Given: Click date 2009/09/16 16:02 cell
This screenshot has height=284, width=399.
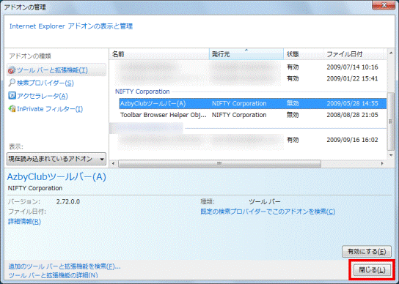Looking at the screenshot, I should click(353, 140).
